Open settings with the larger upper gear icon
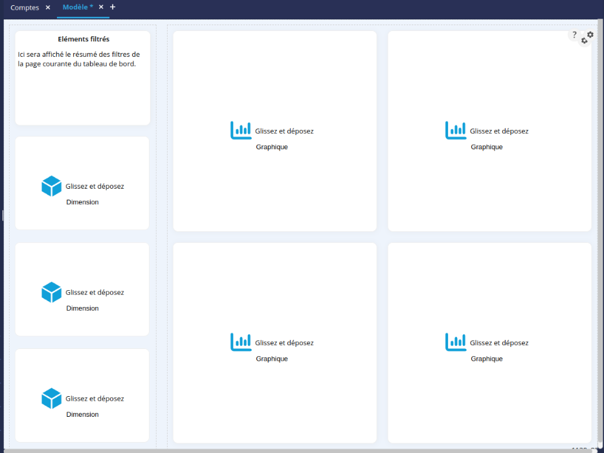Image resolution: width=604 pixels, height=453 pixels. [x=590, y=34]
